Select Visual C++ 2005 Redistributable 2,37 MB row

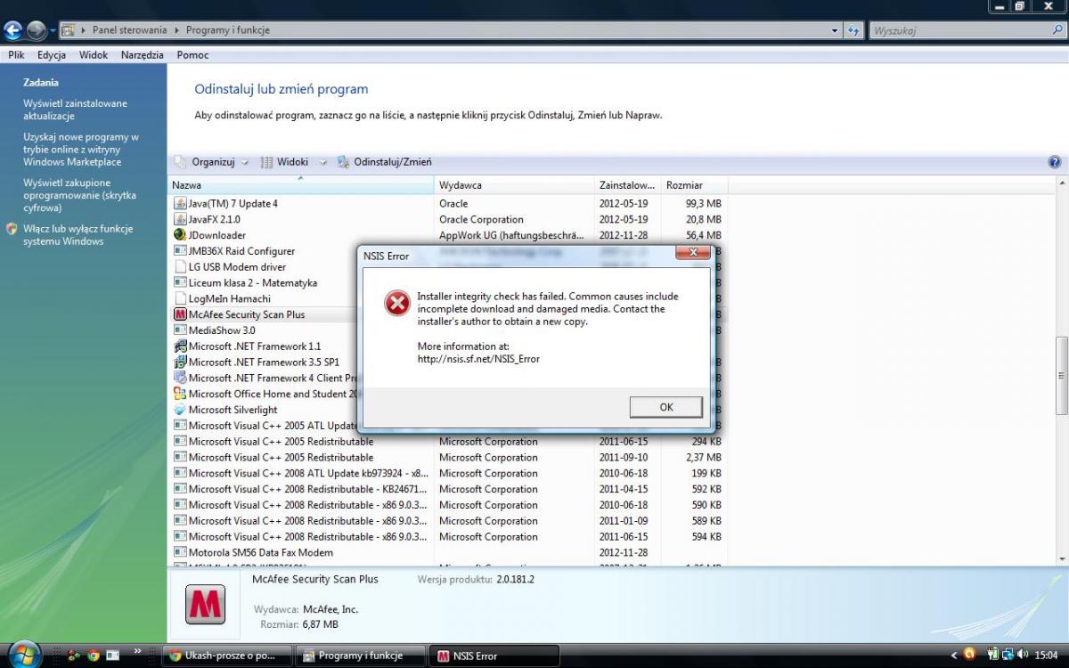point(448,458)
